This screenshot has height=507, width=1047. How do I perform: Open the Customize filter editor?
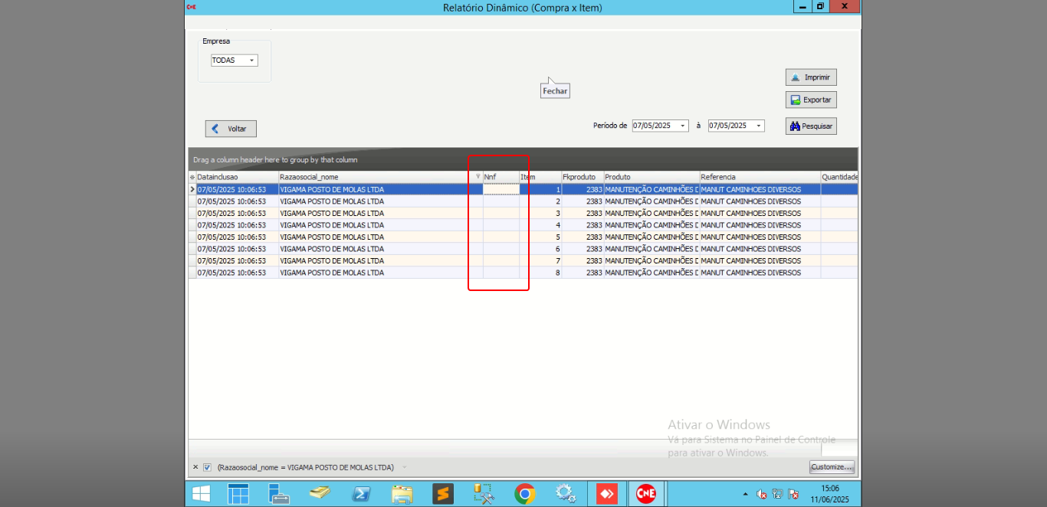coord(832,467)
